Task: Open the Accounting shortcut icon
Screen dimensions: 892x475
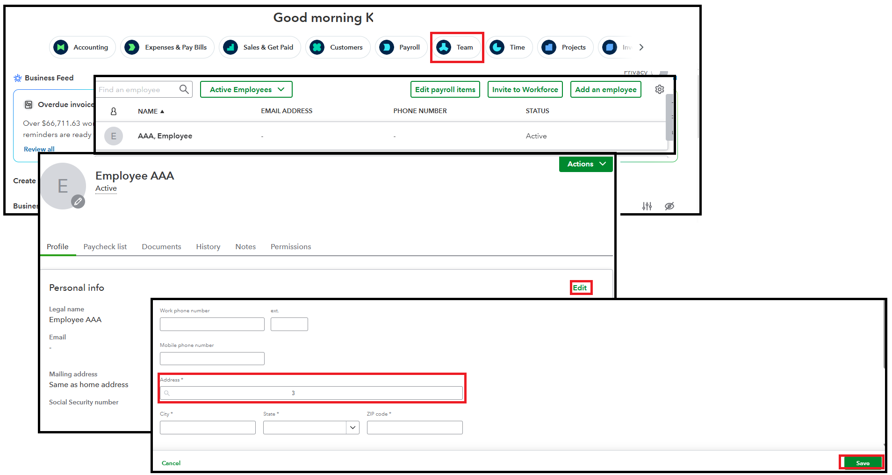Action: [61, 47]
